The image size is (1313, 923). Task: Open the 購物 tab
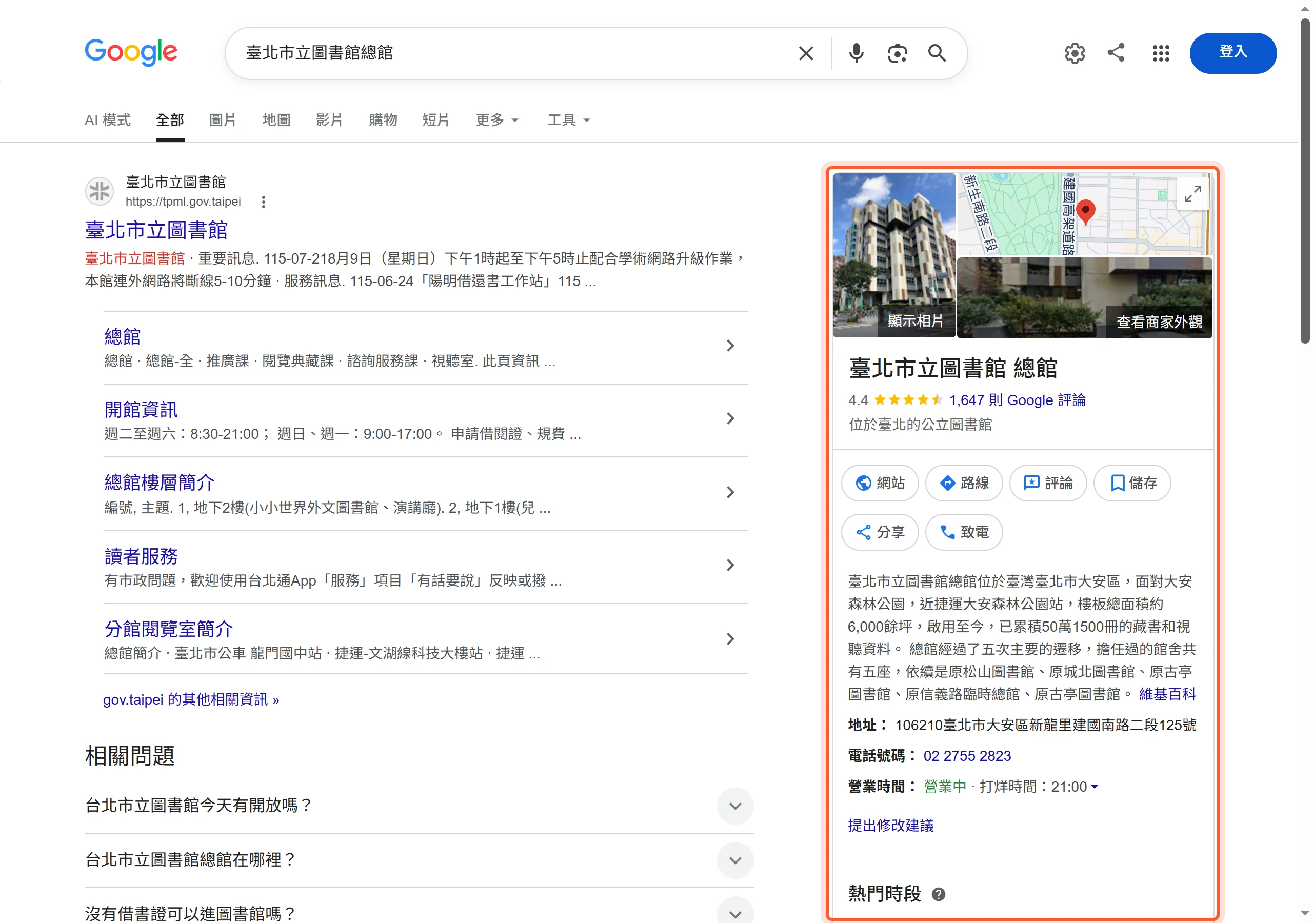click(x=383, y=119)
